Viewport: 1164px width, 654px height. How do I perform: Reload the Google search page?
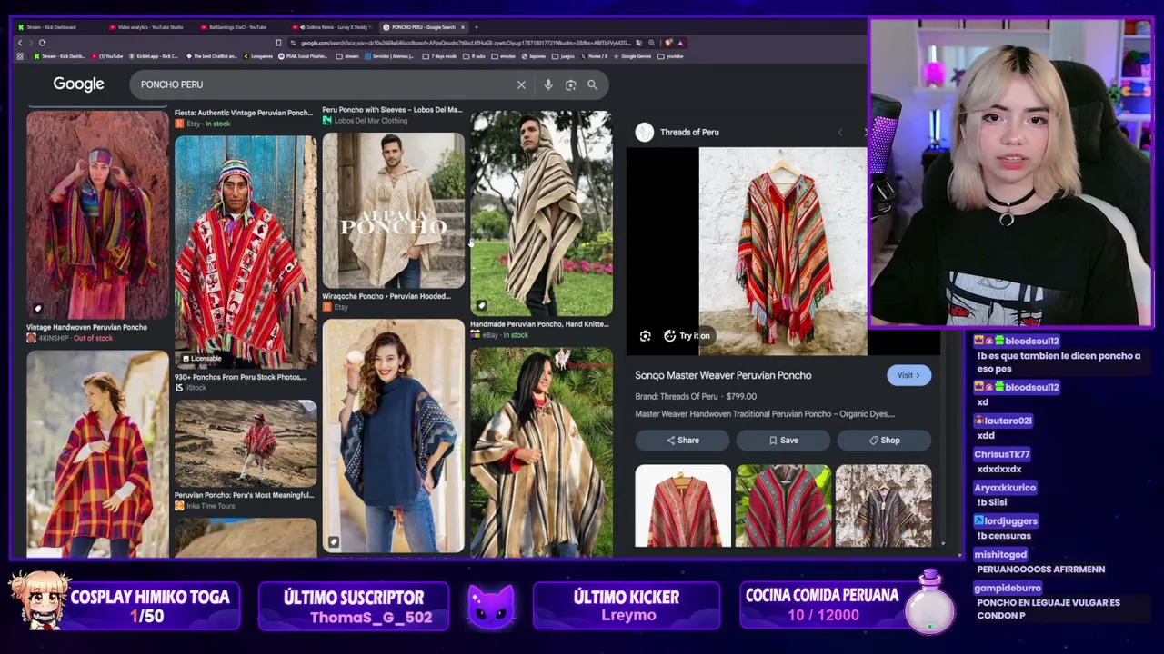(42, 43)
